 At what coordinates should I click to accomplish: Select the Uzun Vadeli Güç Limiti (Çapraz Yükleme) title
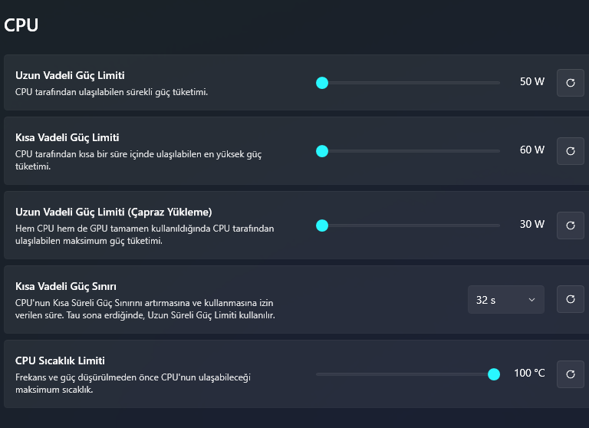tap(114, 212)
